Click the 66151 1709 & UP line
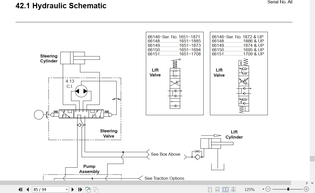 [238, 54]
